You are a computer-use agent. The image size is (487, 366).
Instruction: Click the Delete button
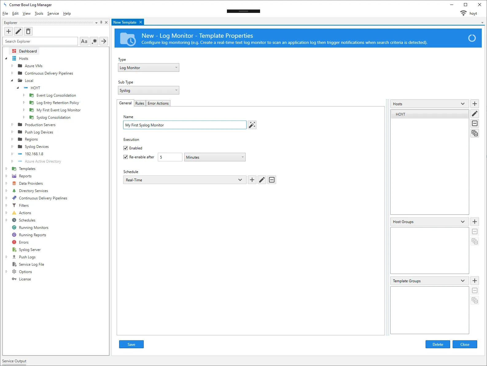tap(438, 344)
